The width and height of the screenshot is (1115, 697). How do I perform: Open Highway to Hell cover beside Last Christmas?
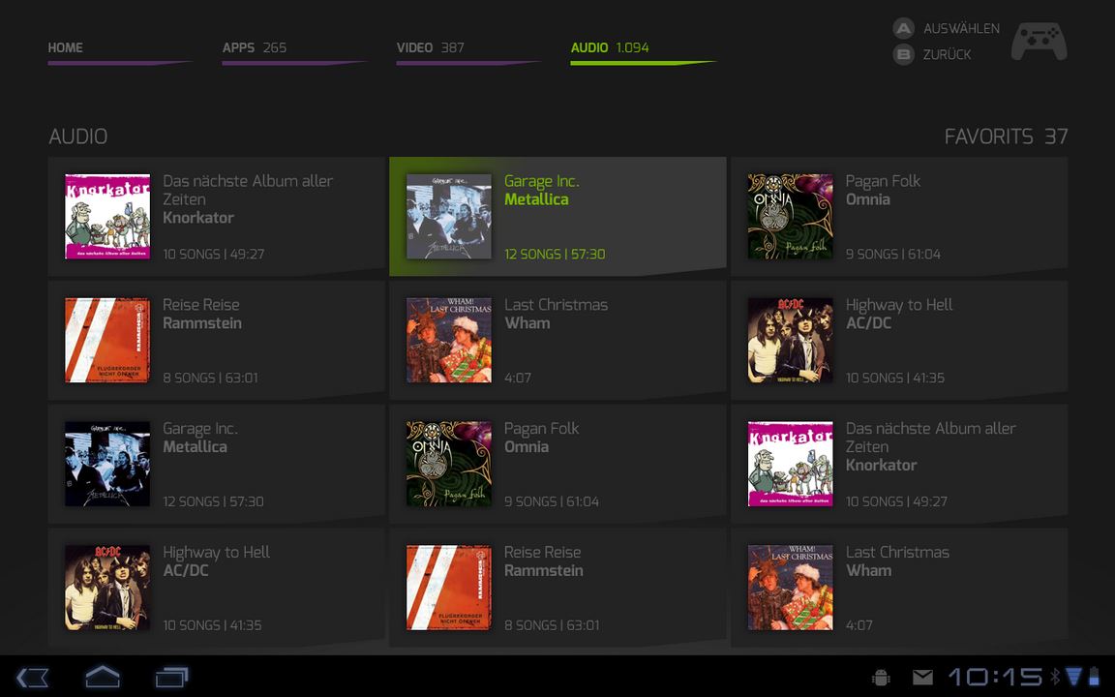click(x=790, y=340)
